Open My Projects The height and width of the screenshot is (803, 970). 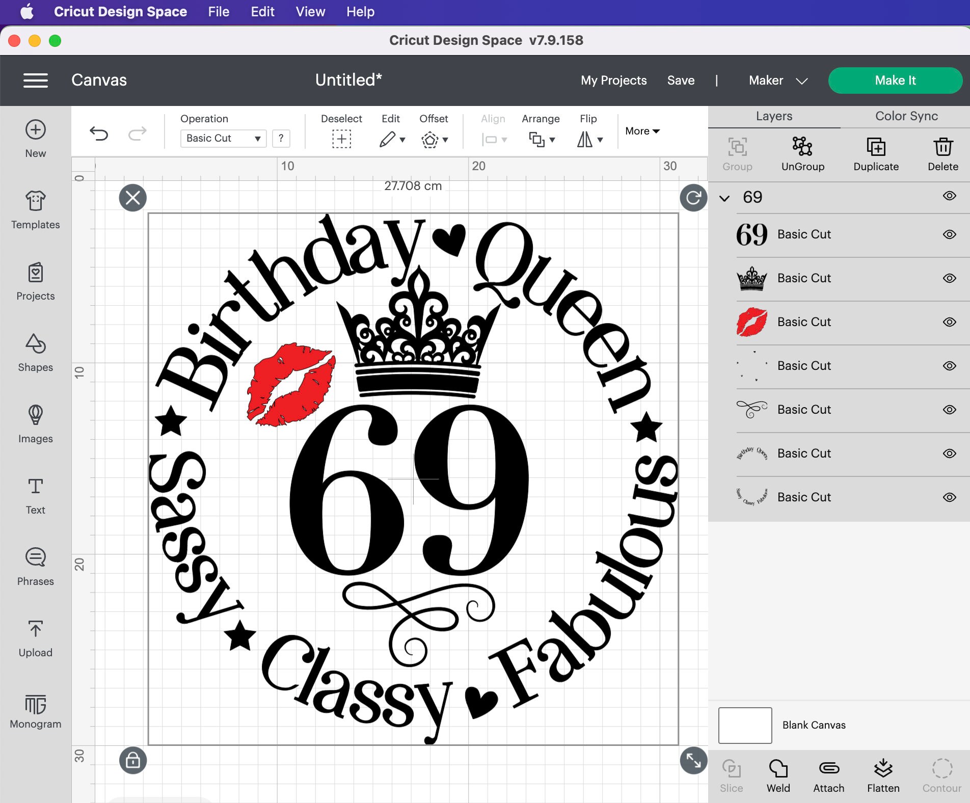pyautogui.click(x=613, y=80)
